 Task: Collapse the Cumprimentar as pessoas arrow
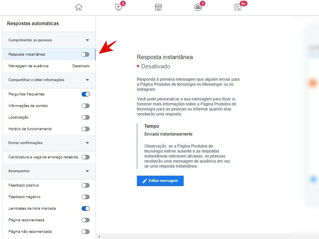click(87, 40)
